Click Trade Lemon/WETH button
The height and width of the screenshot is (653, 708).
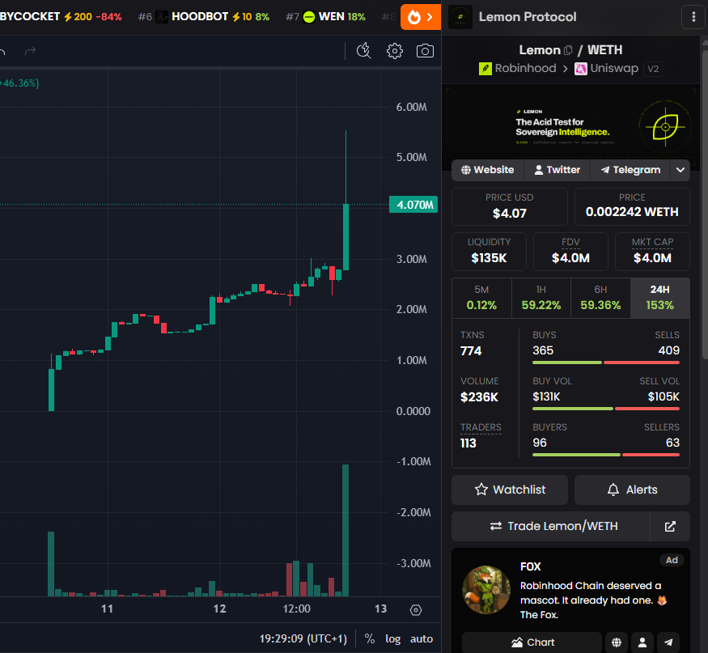click(x=551, y=527)
